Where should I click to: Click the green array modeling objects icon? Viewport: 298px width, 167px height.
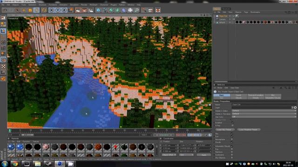pyautogui.click(x=117, y=10)
